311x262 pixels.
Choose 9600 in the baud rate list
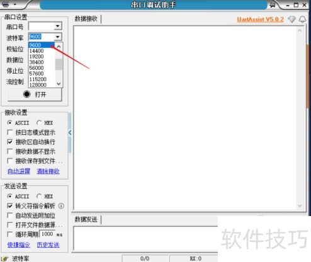coord(42,45)
